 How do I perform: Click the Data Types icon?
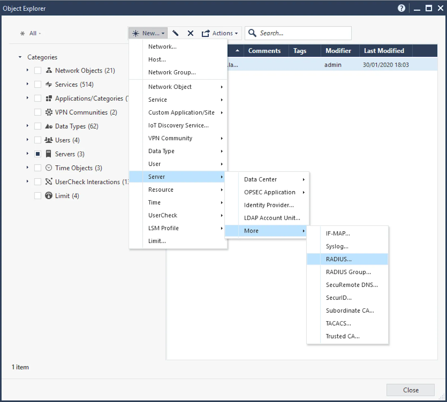point(49,126)
